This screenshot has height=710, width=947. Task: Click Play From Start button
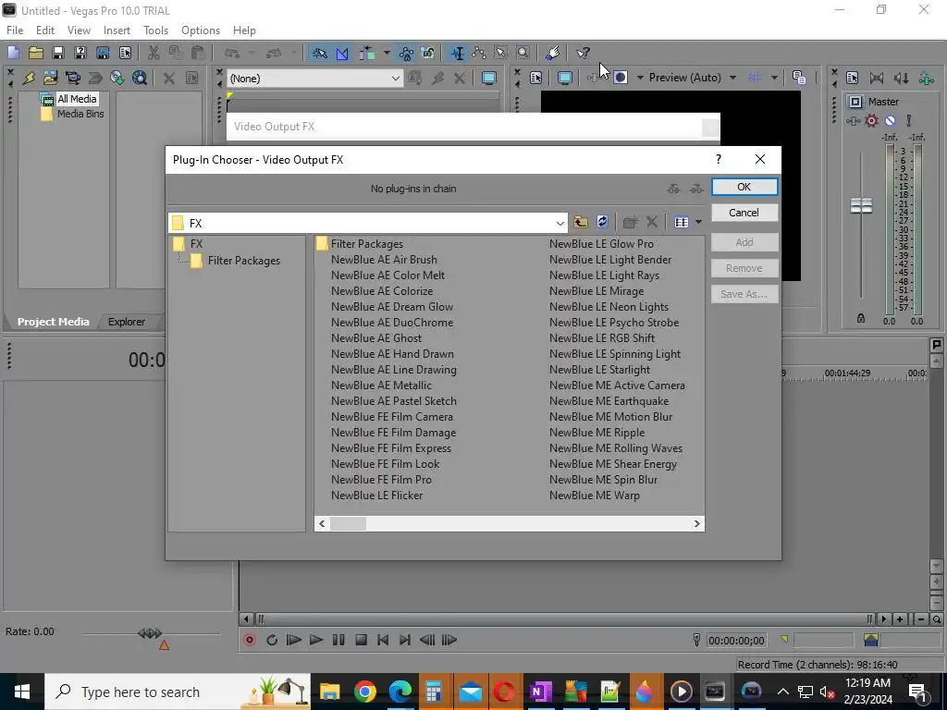click(x=294, y=640)
